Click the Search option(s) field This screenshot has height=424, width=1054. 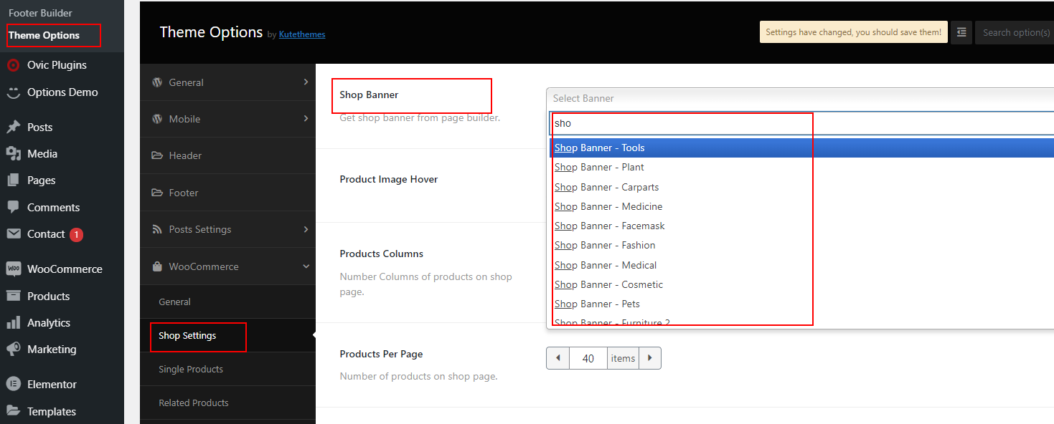1015,32
